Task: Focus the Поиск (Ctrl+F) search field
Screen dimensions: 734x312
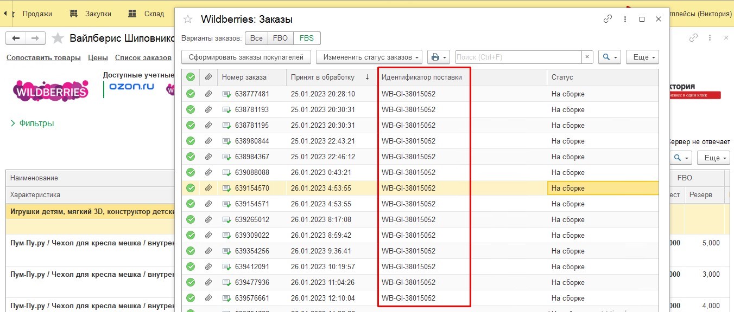Action: pyautogui.click(x=518, y=57)
